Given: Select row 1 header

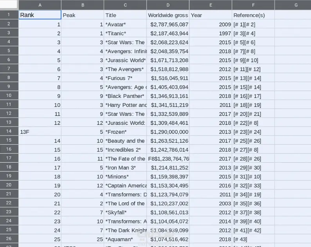Looking at the screenshot, I should click(9, 15).
